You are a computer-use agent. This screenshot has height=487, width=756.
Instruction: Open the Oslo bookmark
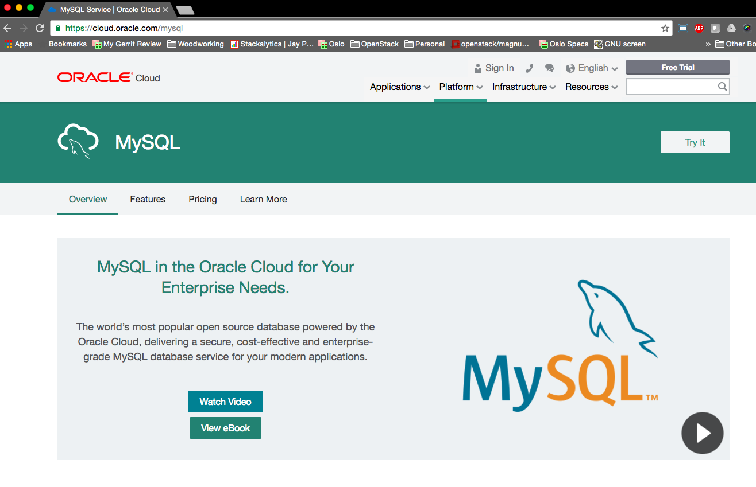(331, 44)
